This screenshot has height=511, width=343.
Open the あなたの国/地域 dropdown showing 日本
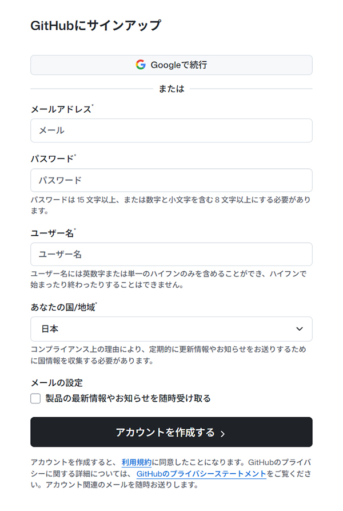[x=171, y=329]
